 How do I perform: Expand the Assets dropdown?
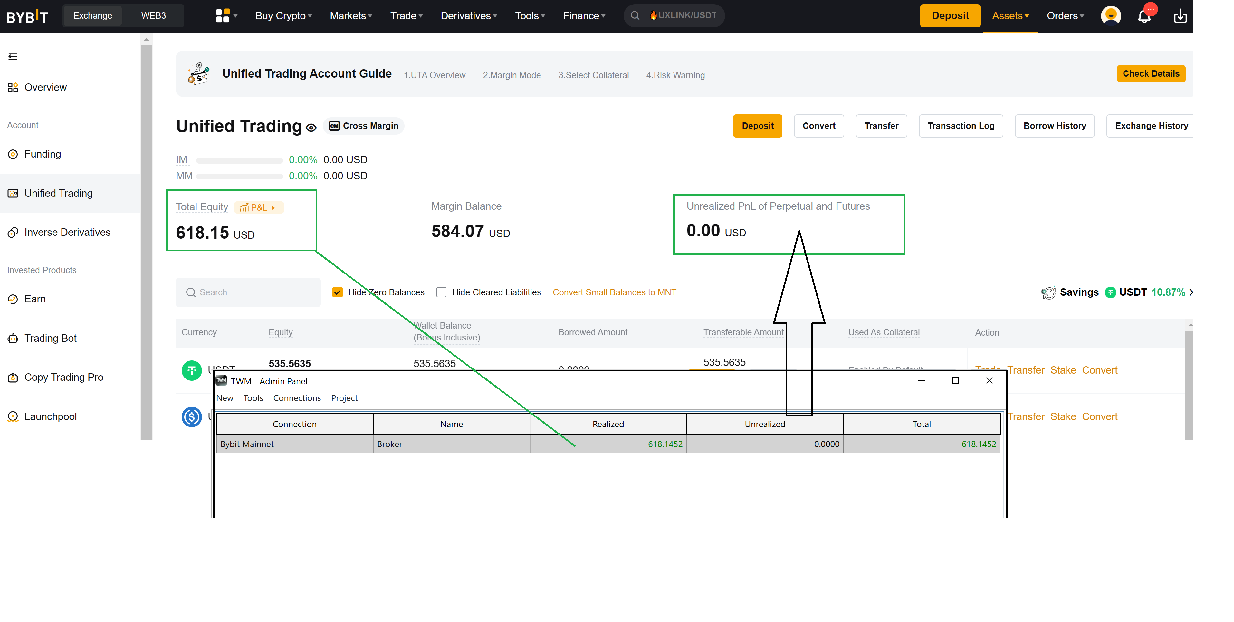click(x=1010, y=16)
